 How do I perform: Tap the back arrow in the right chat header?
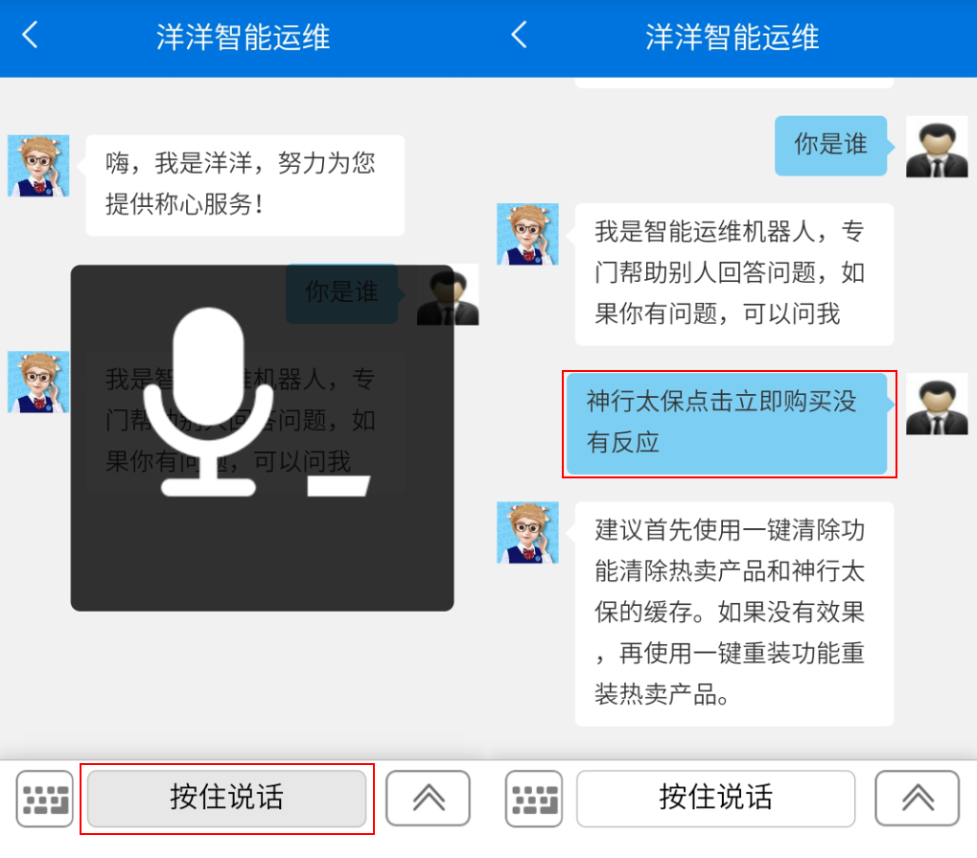519,36
